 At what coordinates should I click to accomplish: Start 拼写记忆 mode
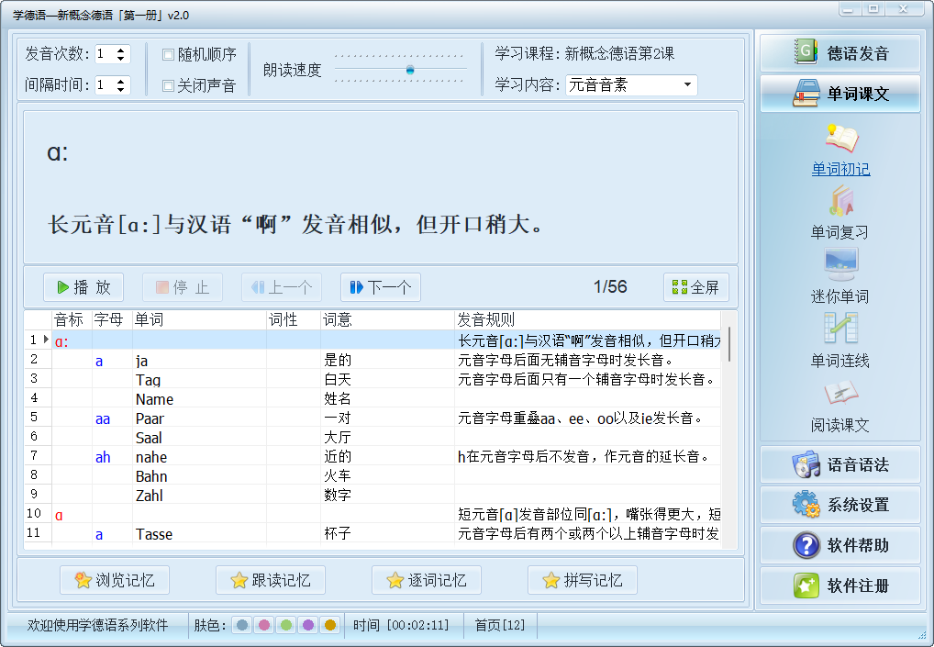[x=583, y=580]
